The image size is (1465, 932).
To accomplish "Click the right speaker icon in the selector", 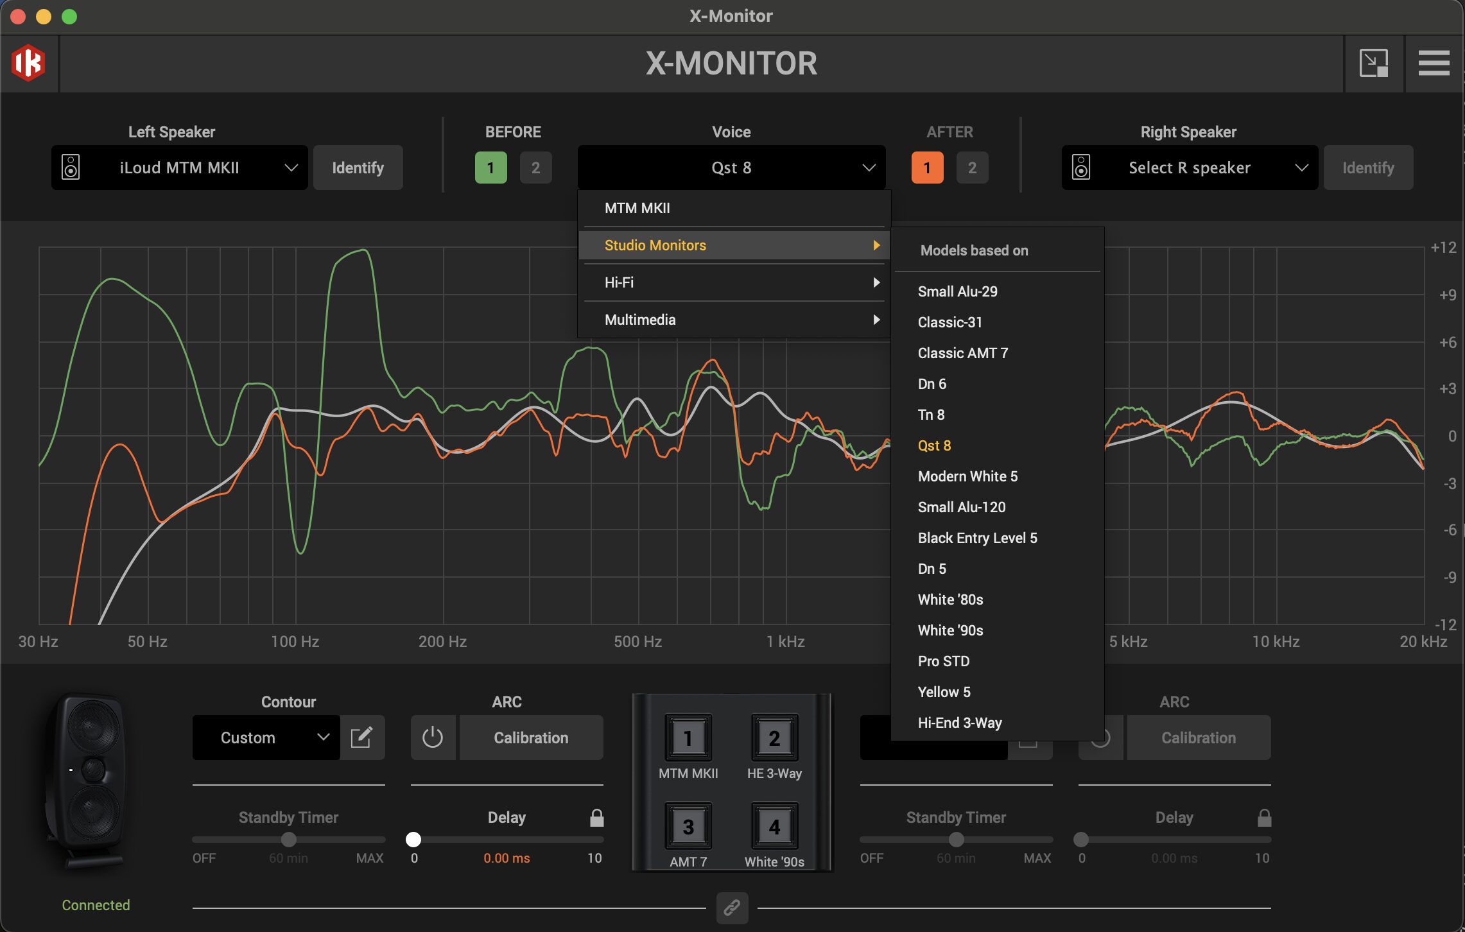I will pyautogui.click(x=1081, y=168).
